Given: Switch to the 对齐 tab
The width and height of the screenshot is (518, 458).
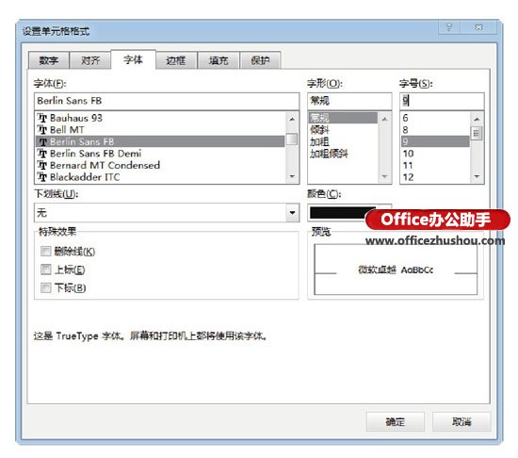Looking at the screenshot, I should tap(90, 60).
